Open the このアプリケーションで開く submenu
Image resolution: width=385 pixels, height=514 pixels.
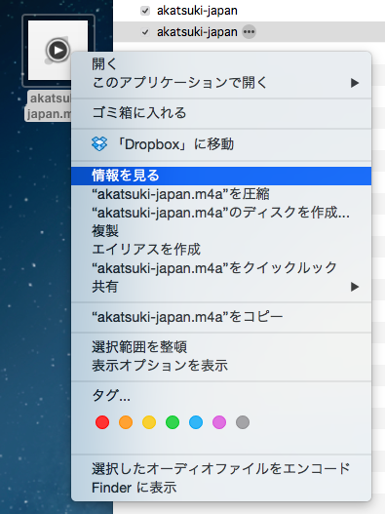(x=221, y=83)
